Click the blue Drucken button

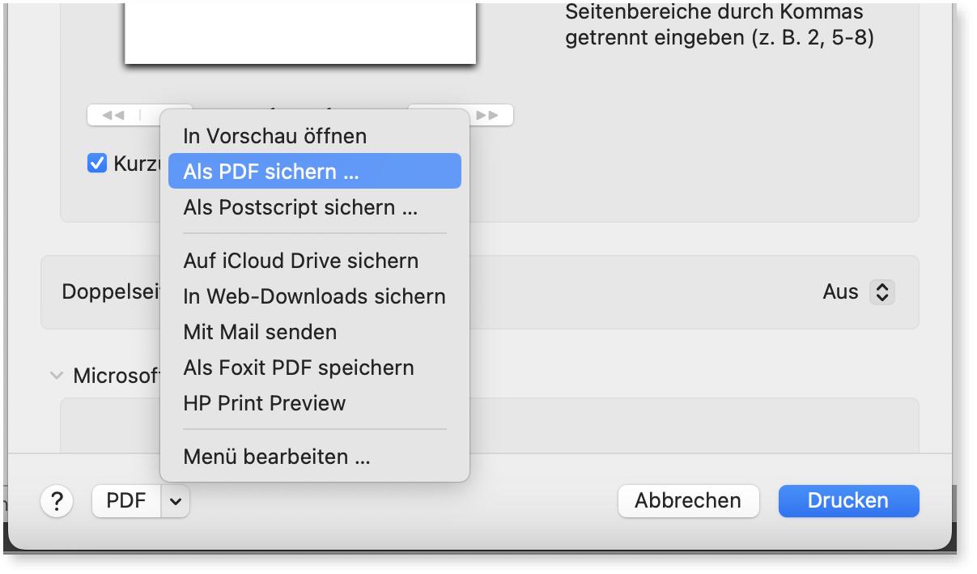pos(848,501)
